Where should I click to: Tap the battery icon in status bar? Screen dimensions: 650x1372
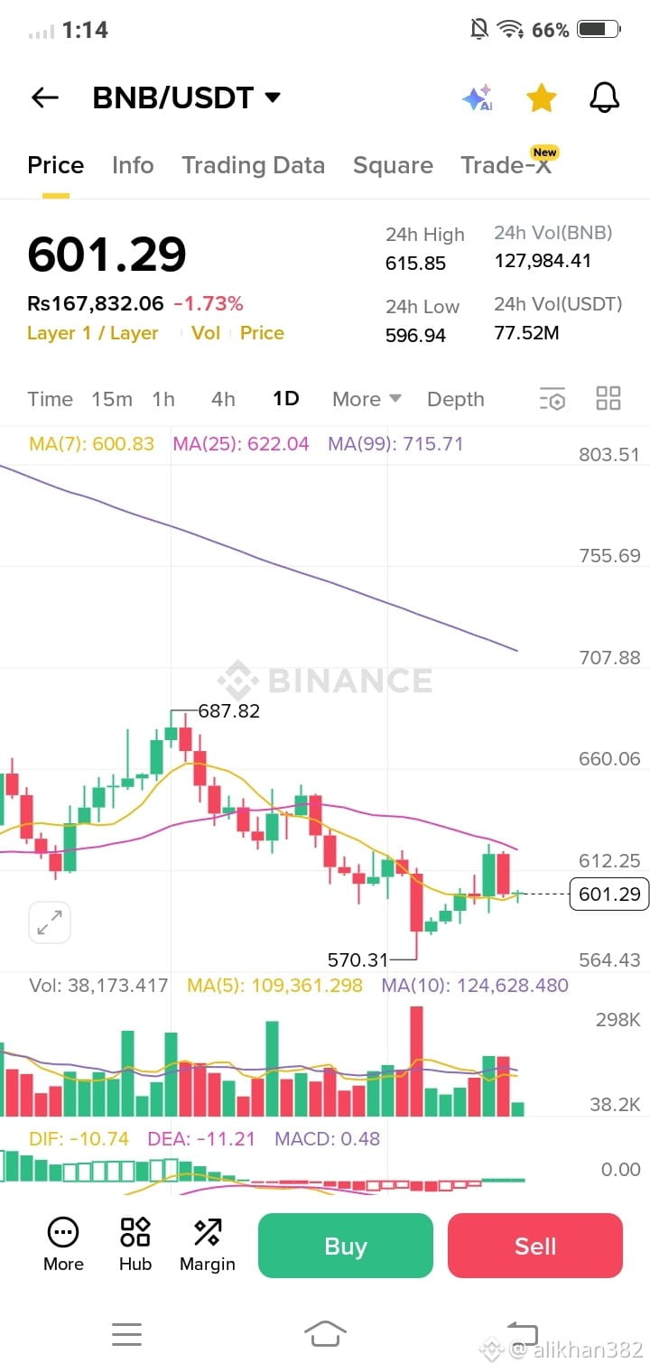598,30
